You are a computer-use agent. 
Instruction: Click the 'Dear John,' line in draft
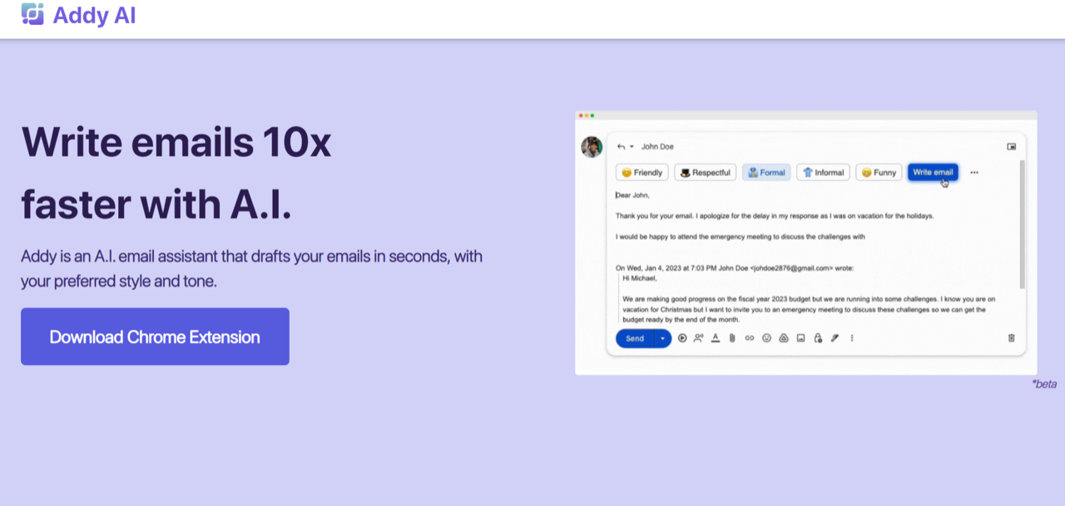click(632, 195)
